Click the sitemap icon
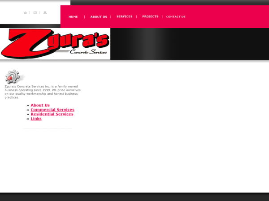Viewport: 269px width, 201px height. tap(45, 13)
